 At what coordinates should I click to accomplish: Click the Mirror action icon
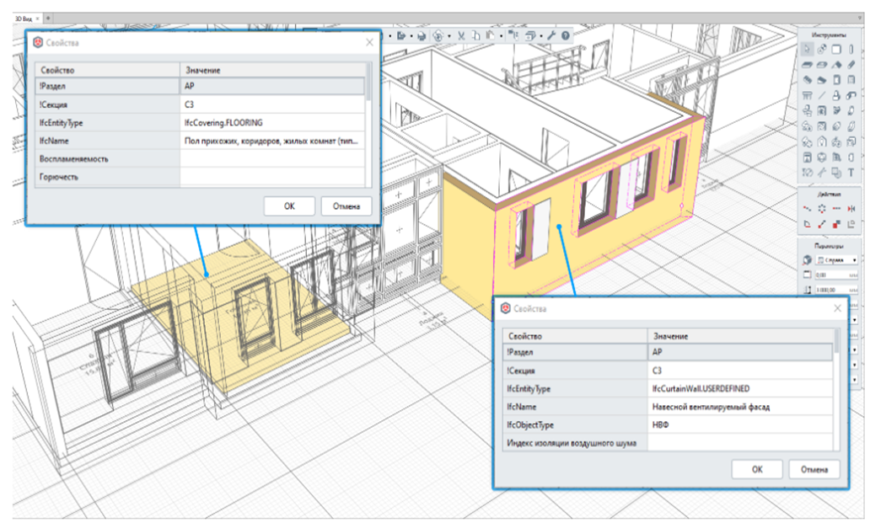coord(851,208)
